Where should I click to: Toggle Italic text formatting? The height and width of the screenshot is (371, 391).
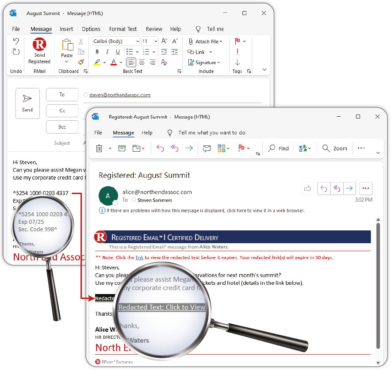click(107, 52)
